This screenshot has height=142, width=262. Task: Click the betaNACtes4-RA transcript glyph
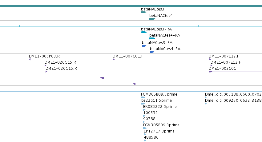coord(152,38)
